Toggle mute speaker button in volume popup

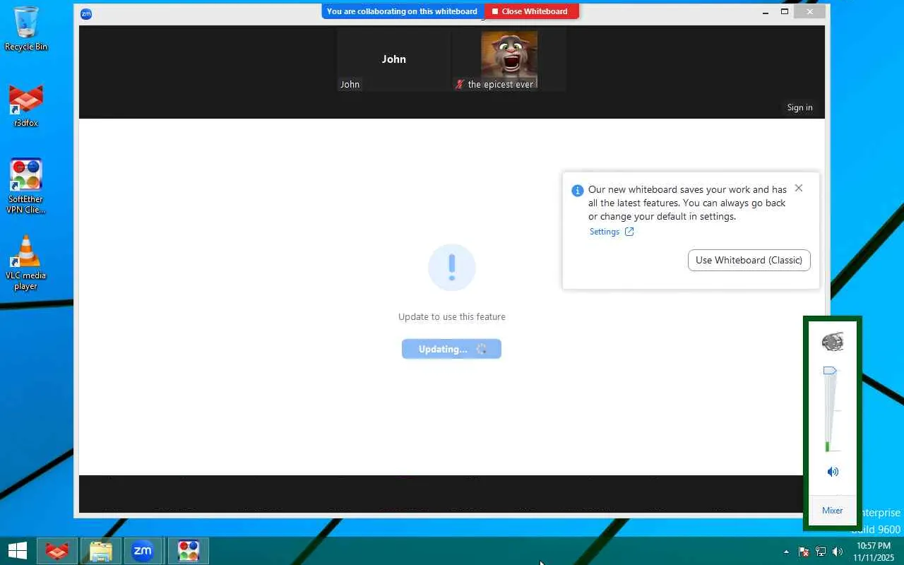[833, 472]
